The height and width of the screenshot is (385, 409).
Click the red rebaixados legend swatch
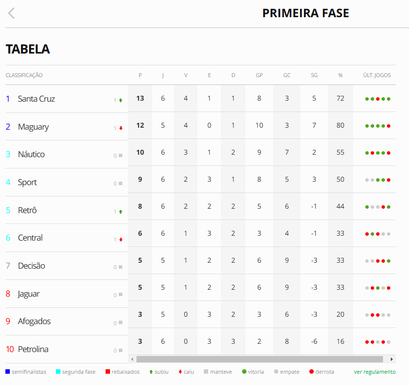(108, 371)
